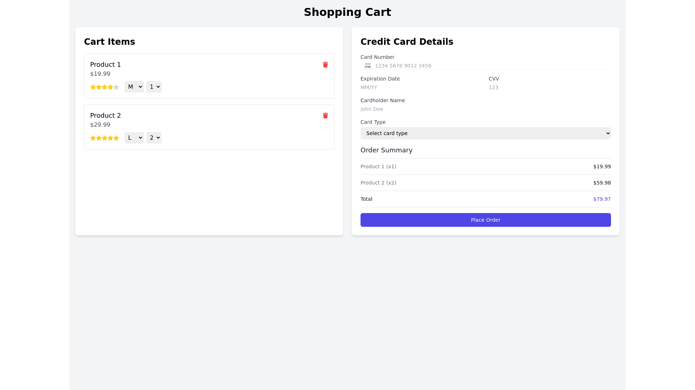The height and width of the screenshot is (390, 695).
Task: Rate Product 1 five stars
Action: pos(116,87)
